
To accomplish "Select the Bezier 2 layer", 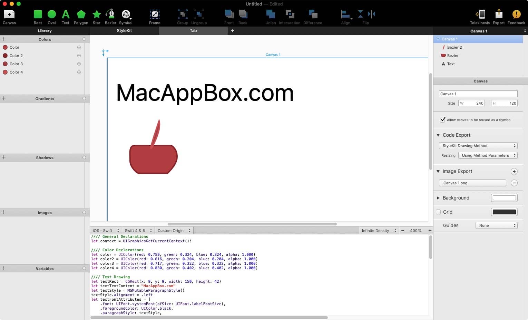I will [478, 47].
